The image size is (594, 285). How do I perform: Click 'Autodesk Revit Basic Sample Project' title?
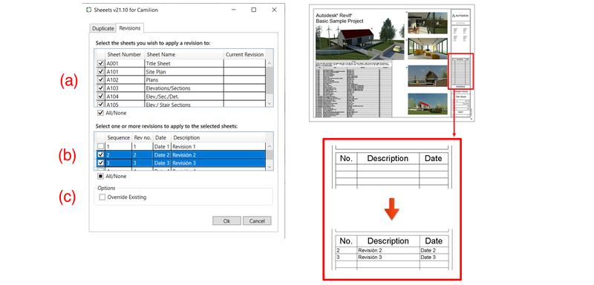coord(340,18)
